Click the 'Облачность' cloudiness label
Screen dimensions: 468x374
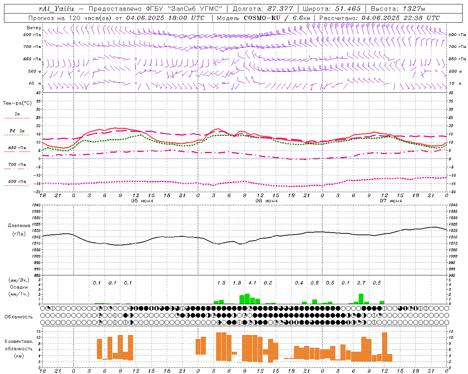tap(19, 317)
